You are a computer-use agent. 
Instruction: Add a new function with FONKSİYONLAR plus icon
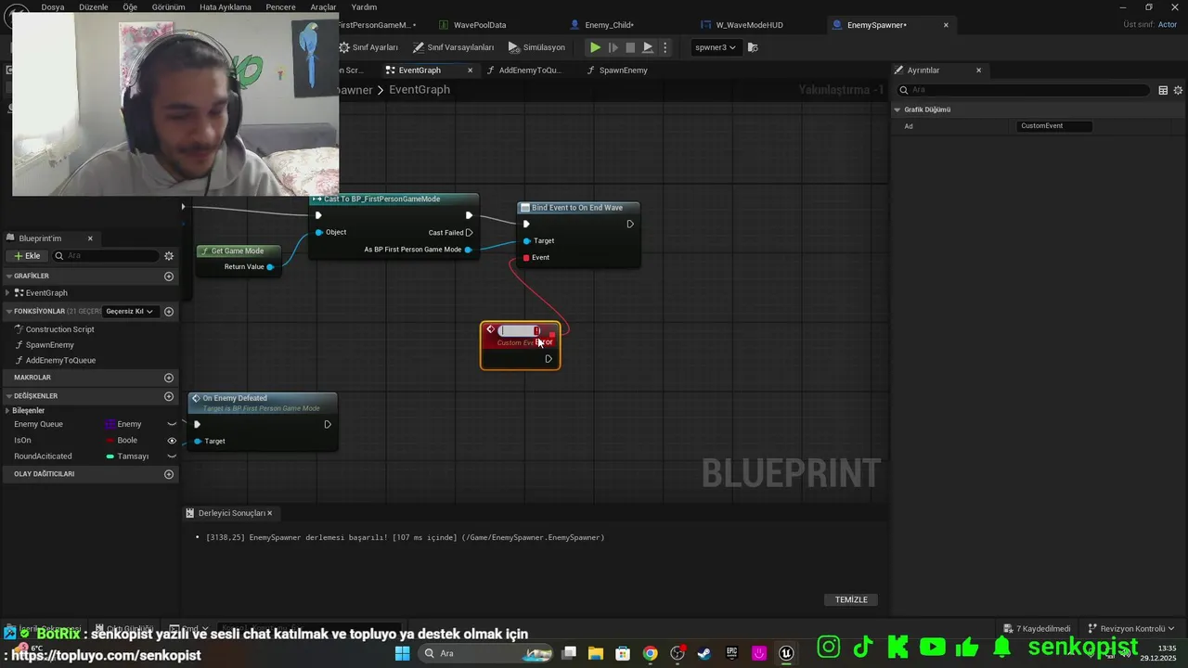pyautogui.click(x=169, y=312)
